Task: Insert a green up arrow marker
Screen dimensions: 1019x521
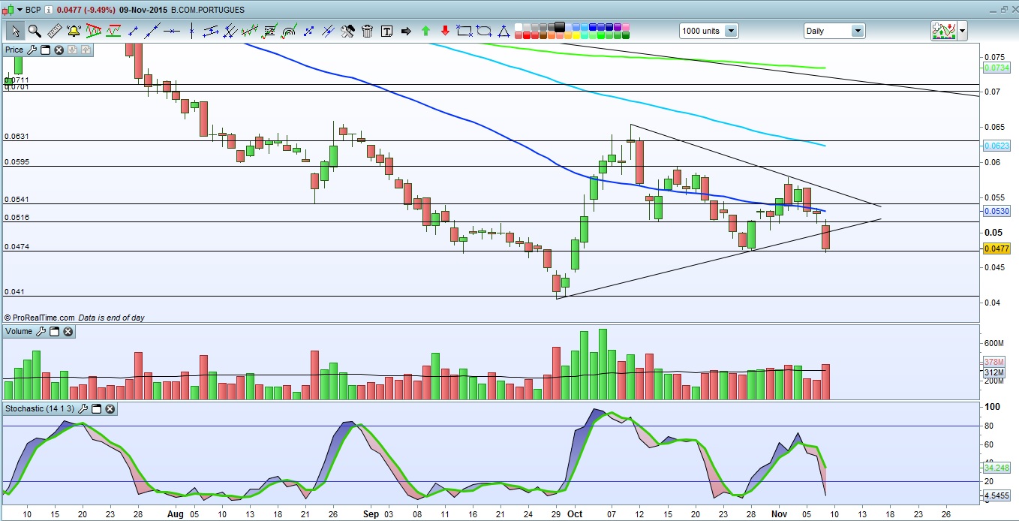Action: [425, 31]
